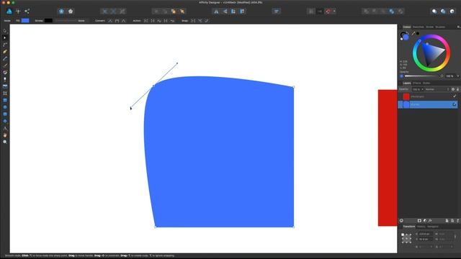This screenshot has height=259, width=461.
Task: Toggle the red magnet Snapping button
Action: pyautogui.click(x=328, y=12)
